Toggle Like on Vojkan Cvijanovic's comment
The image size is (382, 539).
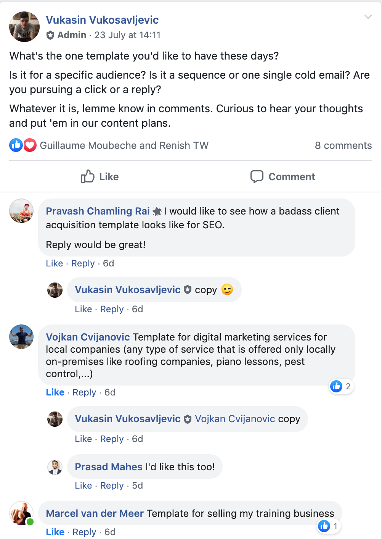tap(55, 392)
